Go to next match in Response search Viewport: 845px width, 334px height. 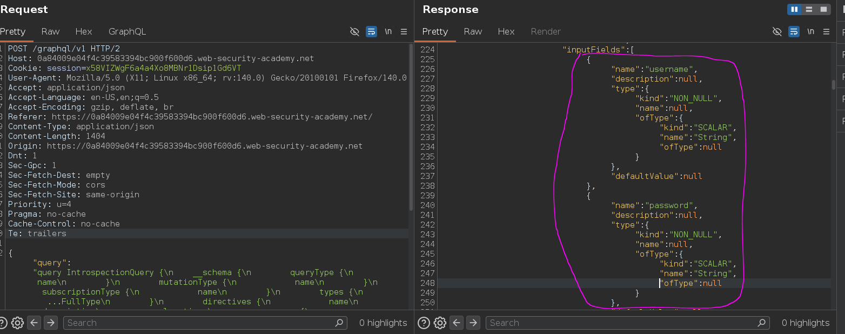point(473,323)
